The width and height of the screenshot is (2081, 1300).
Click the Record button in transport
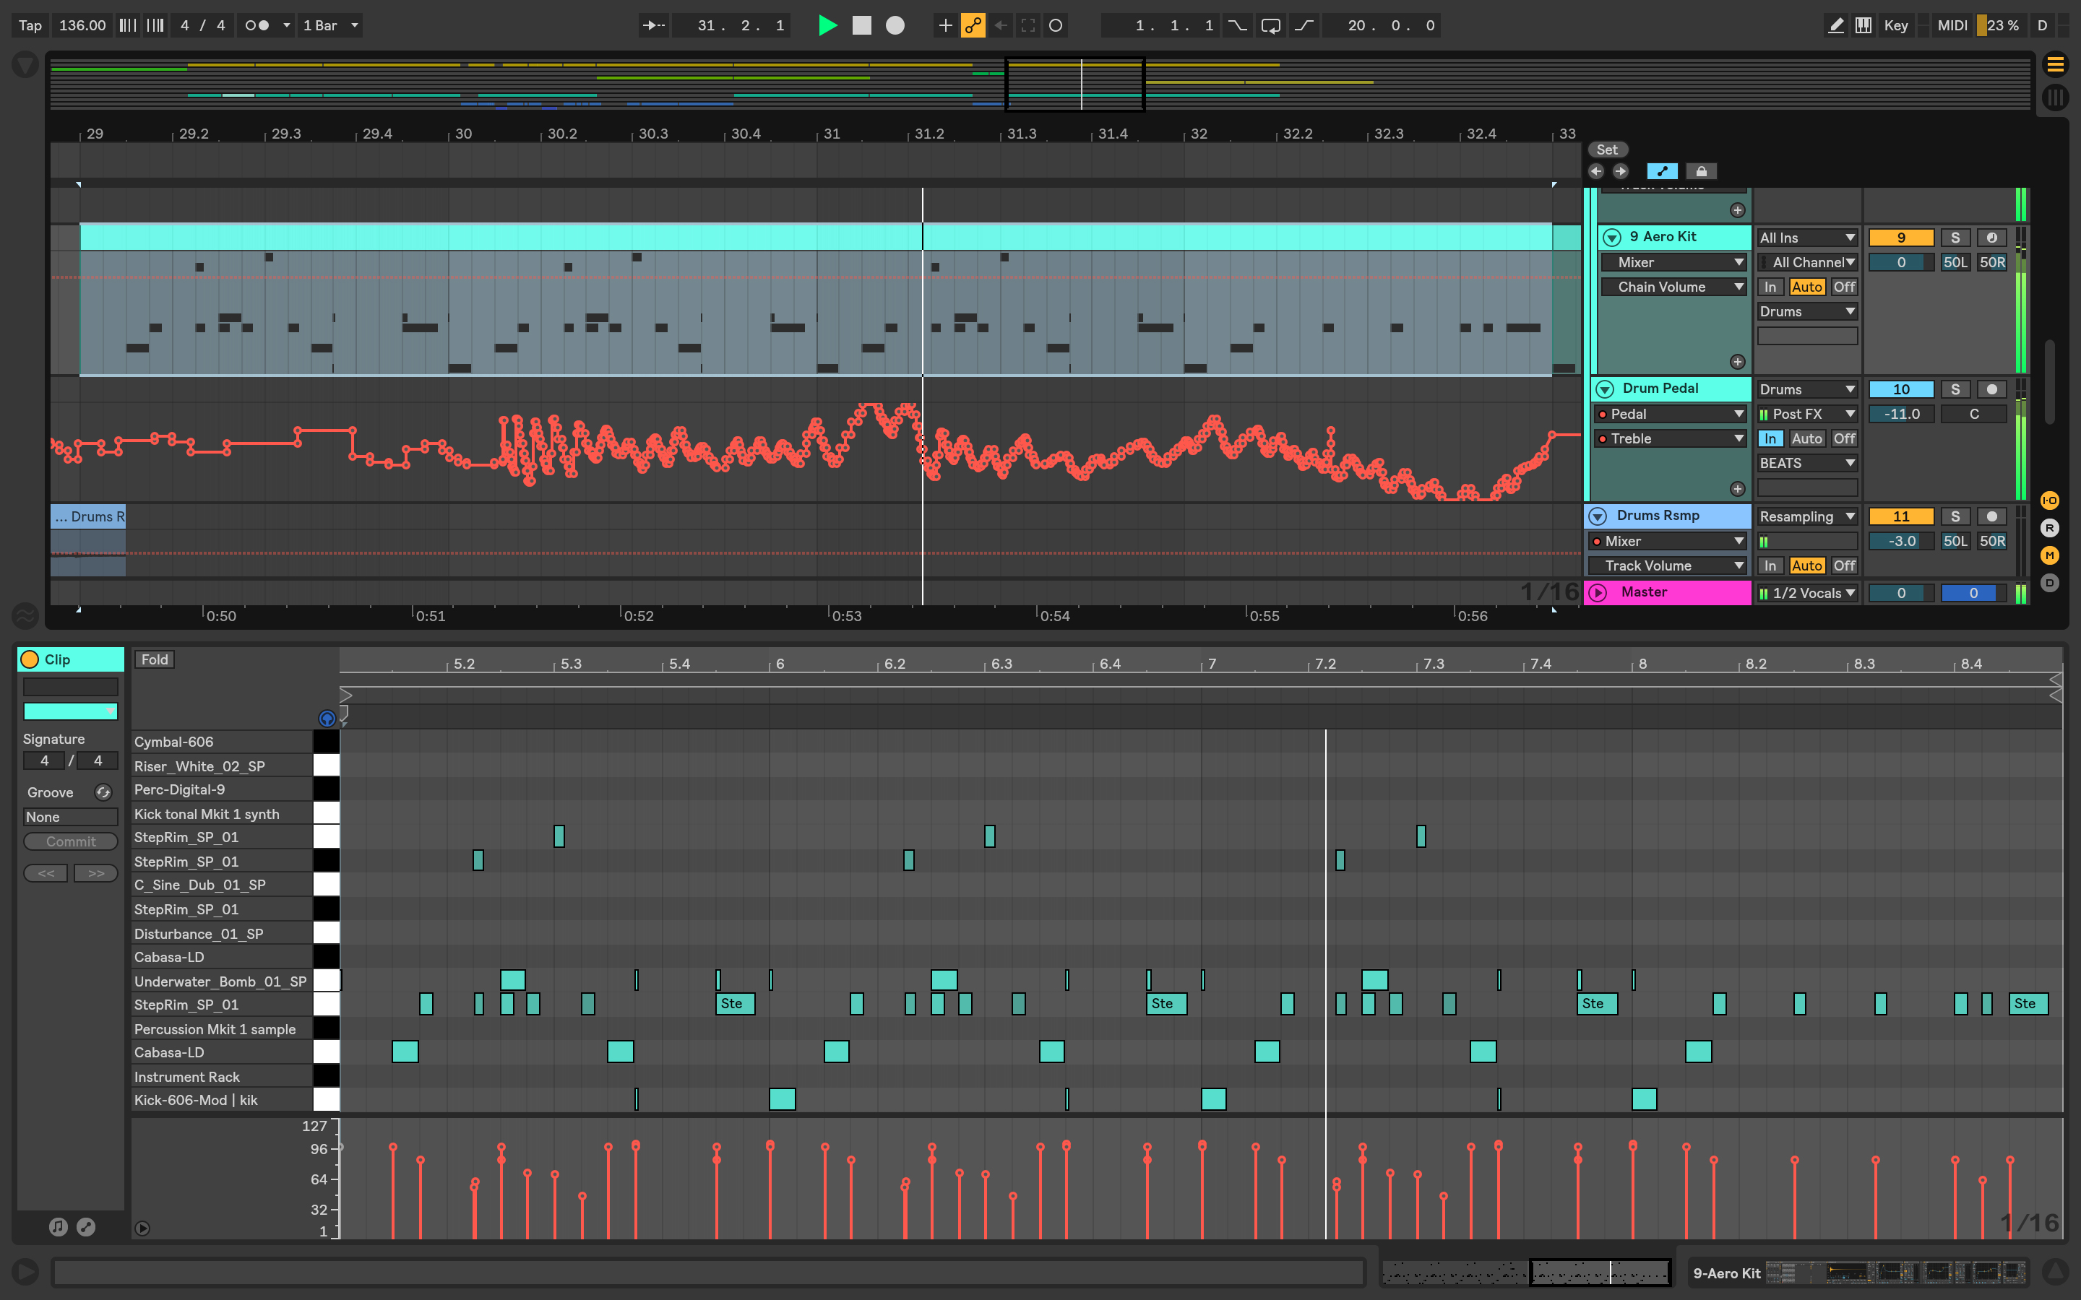pyautogui.click(x=893, y=24)
